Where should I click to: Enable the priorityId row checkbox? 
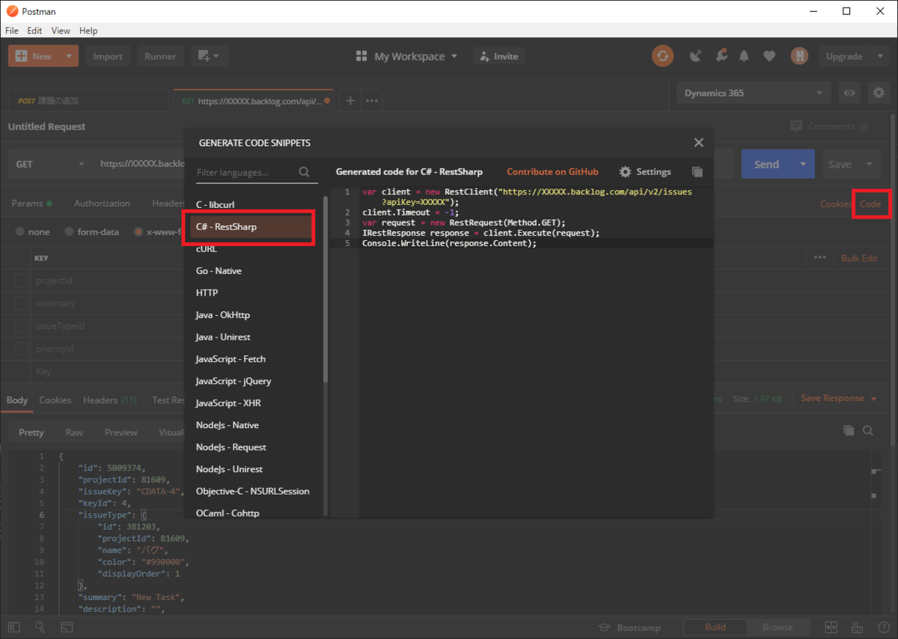pyautogui.click(x=21, y=349)
